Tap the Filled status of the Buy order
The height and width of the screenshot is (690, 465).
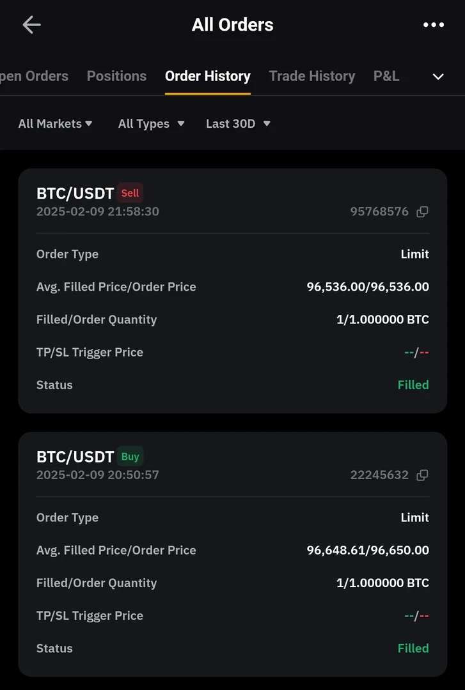(x=413, y=648)
